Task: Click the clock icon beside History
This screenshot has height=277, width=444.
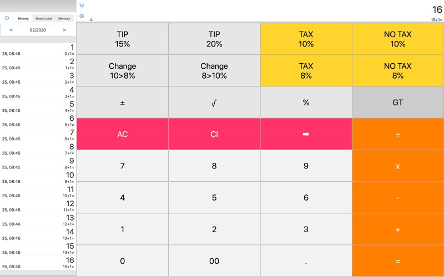Action: 7,18
